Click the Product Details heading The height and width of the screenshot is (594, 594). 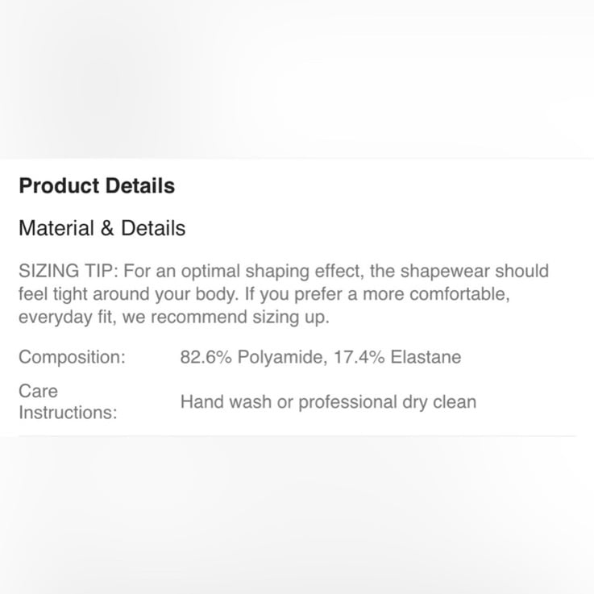point(97,186)
